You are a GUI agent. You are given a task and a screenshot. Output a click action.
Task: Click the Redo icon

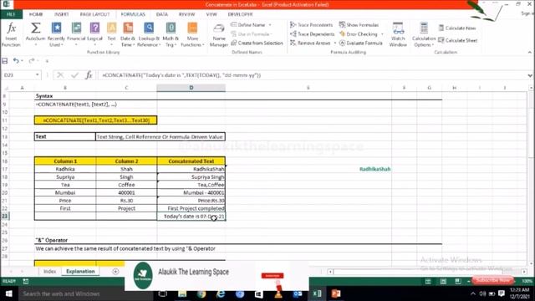[x=32, y=61]
